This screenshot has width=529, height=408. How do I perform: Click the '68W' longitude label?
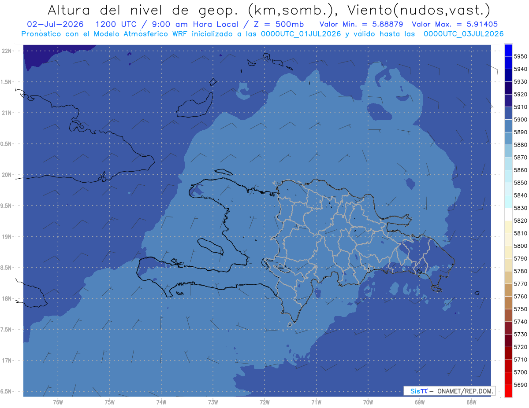tap(471, 402)
